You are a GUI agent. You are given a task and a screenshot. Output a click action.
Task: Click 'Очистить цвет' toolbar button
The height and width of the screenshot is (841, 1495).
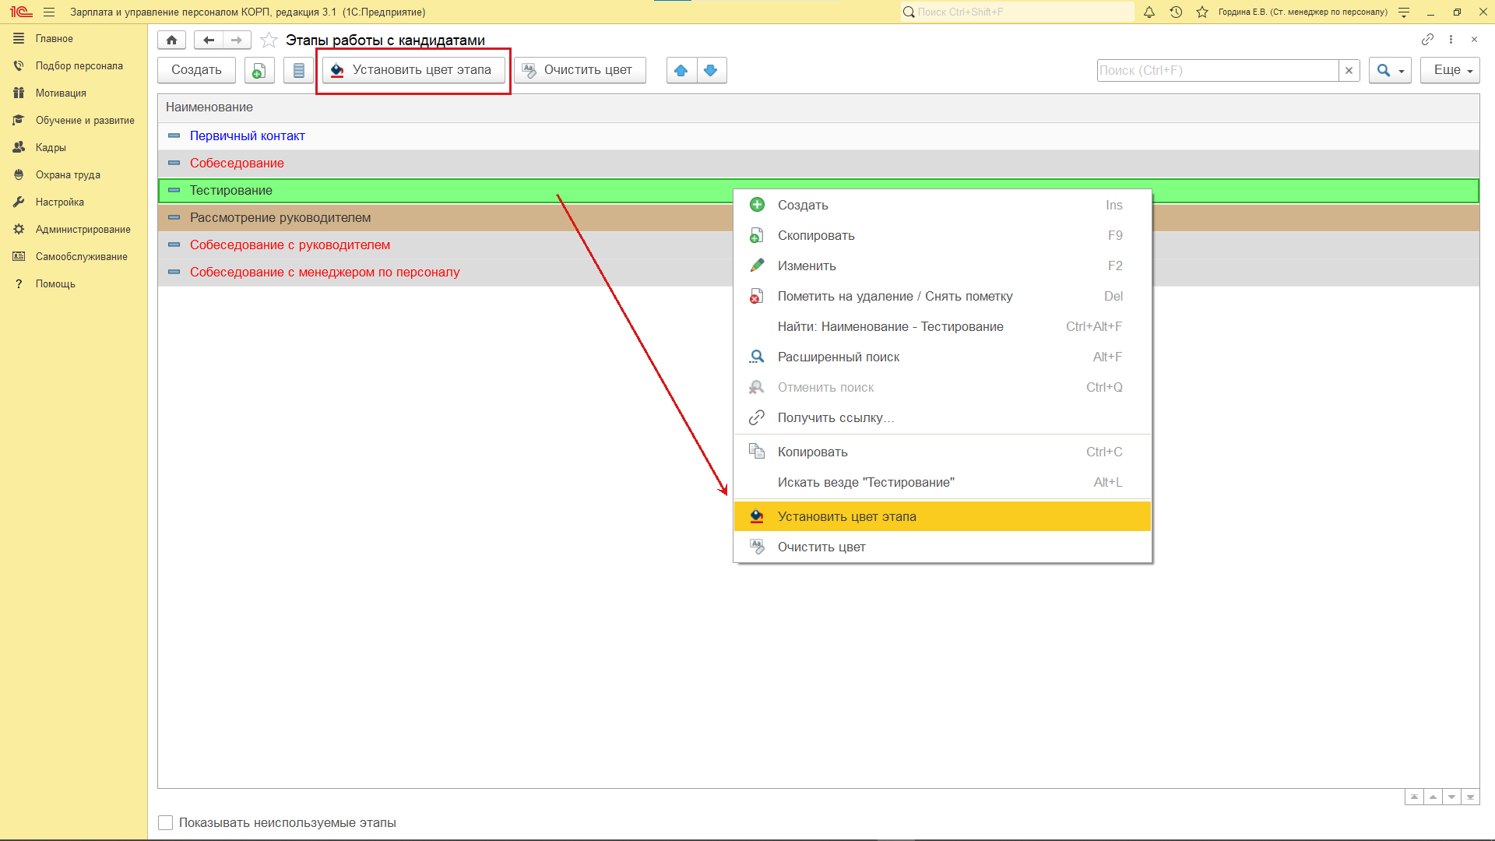pyautogui.click(x=579, y=70)
